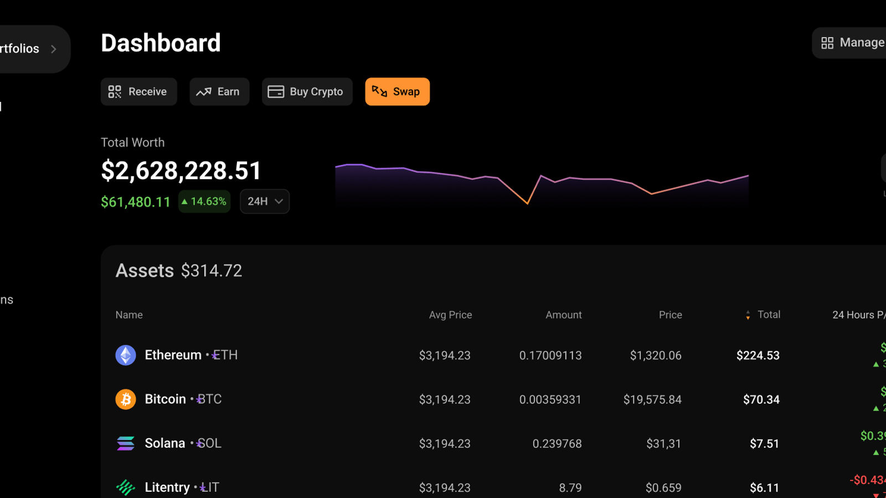Sort by Avg Price column header
886x498 pixels.
click(x=450, y=315)
